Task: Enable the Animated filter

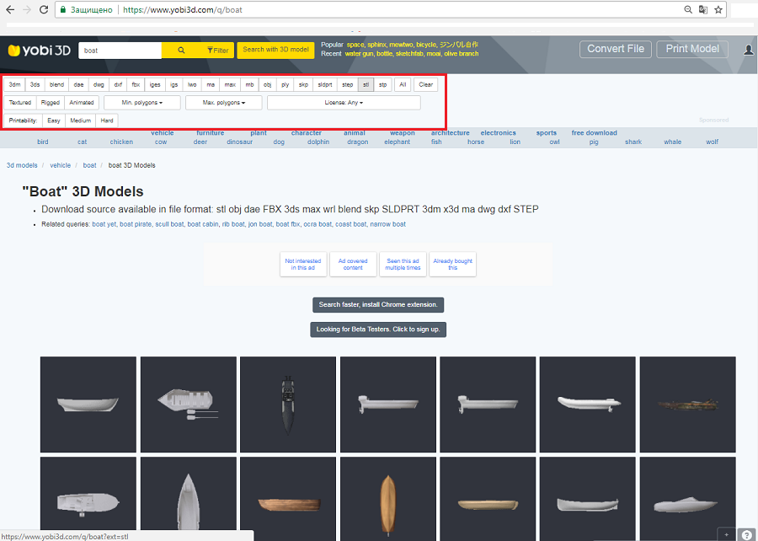Action: tap(82, 103)
